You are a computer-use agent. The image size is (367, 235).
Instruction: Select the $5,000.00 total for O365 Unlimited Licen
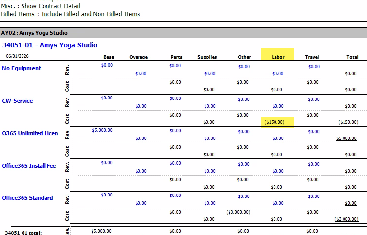(346, 138)
